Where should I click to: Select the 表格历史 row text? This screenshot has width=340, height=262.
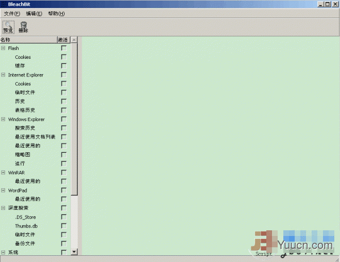(x=25, y=110)
